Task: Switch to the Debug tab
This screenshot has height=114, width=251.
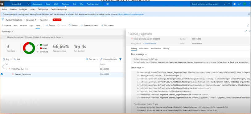Action: click(134, 48)
